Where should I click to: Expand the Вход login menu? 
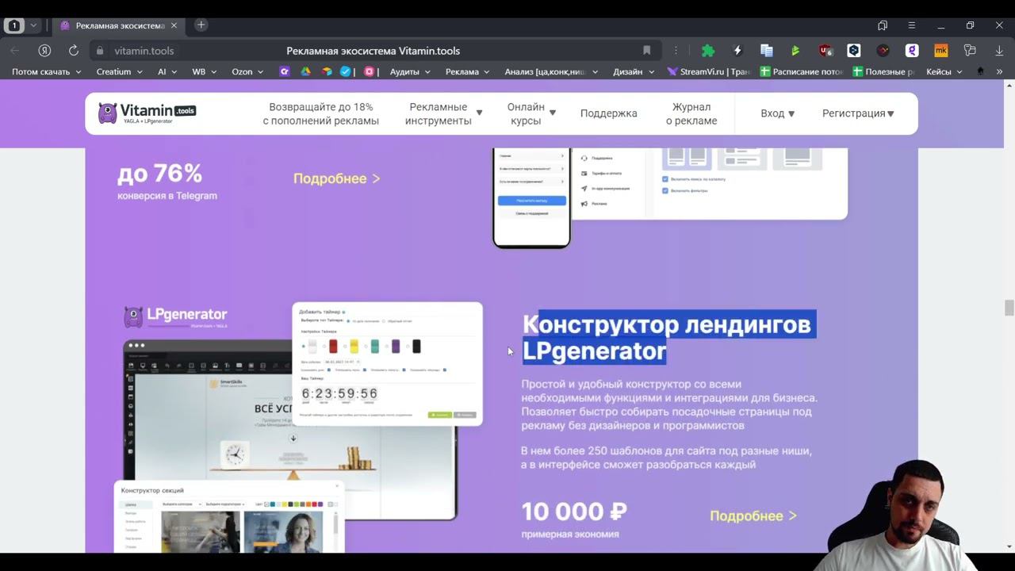click(777, 113)
